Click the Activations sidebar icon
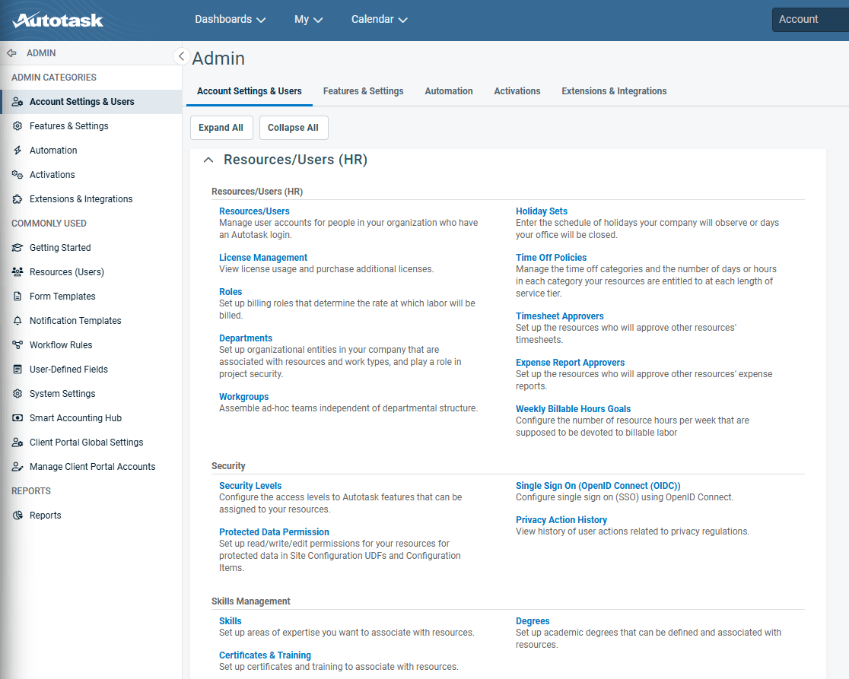849x679 pixels. coord(17,175)
